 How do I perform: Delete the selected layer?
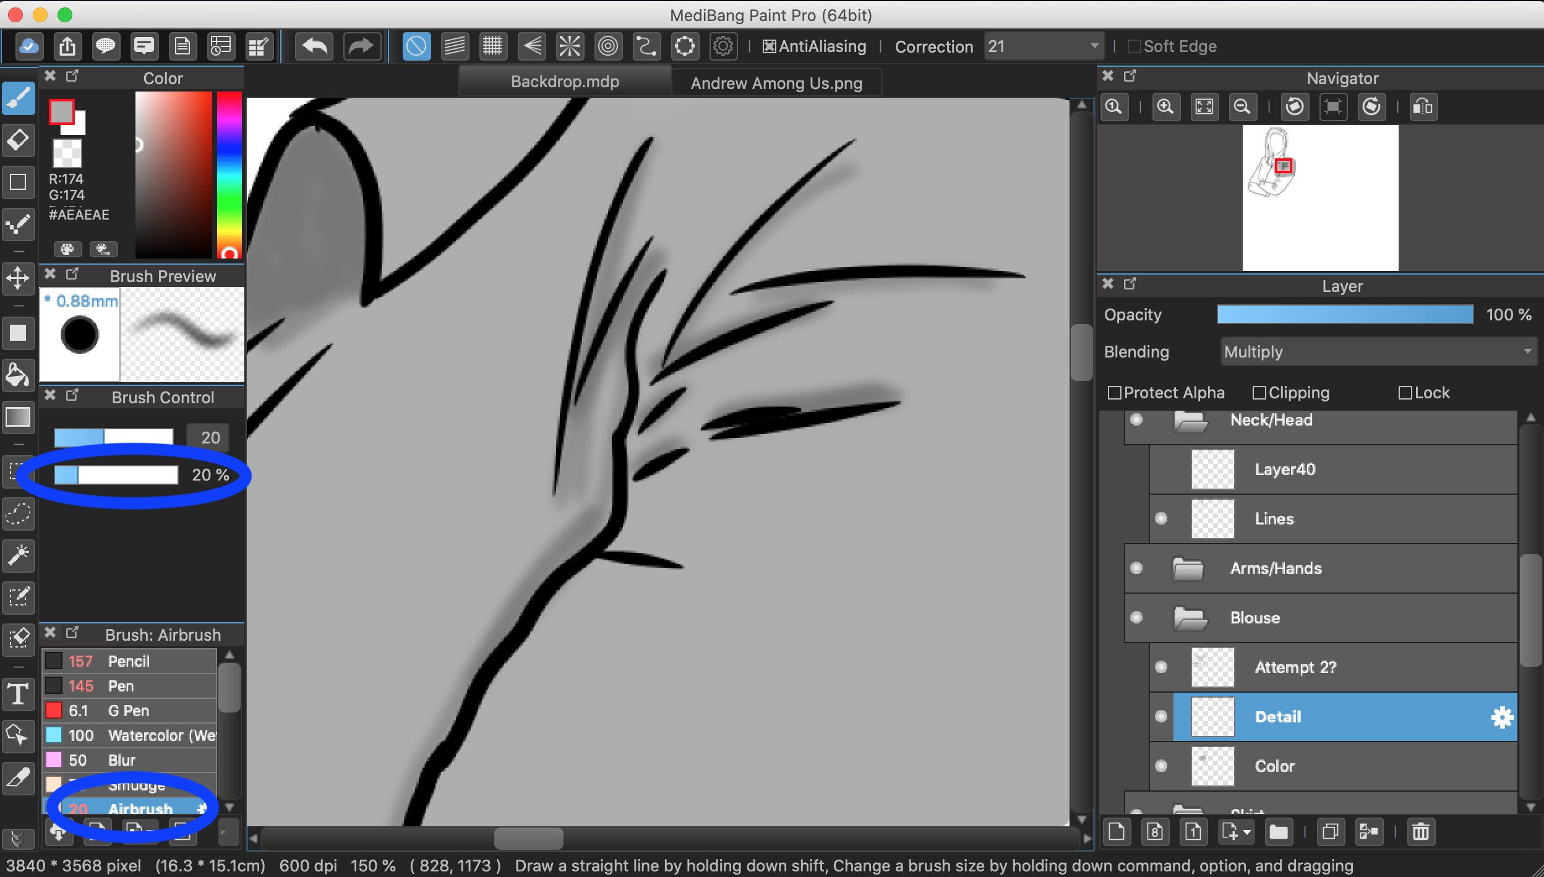click(1421, 832)
